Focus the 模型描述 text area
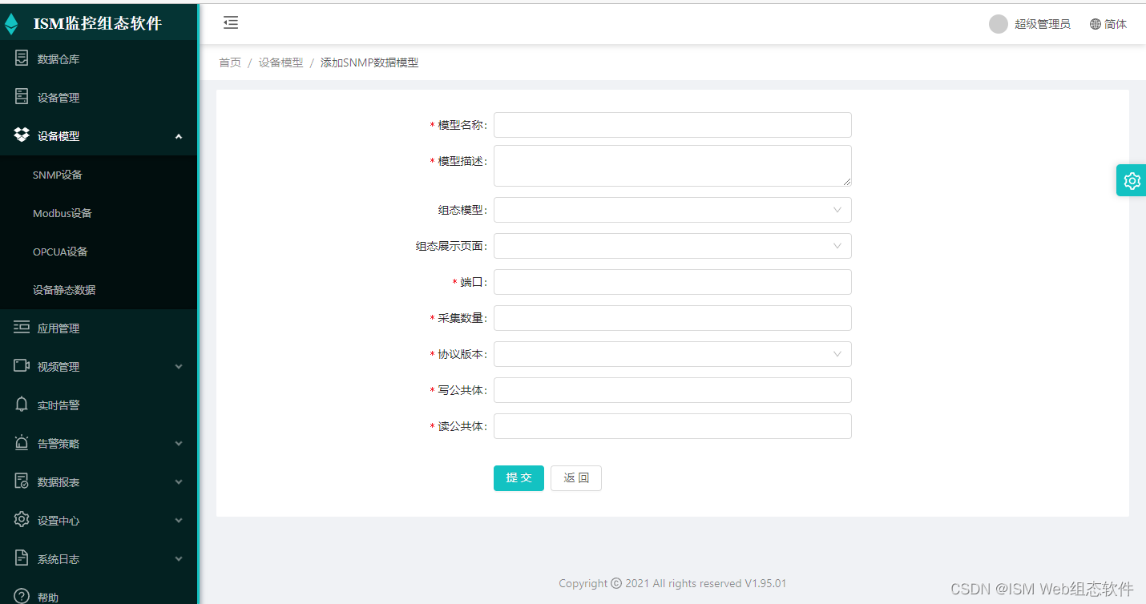This screenshot has height=604, width=1146. (672, 166)
